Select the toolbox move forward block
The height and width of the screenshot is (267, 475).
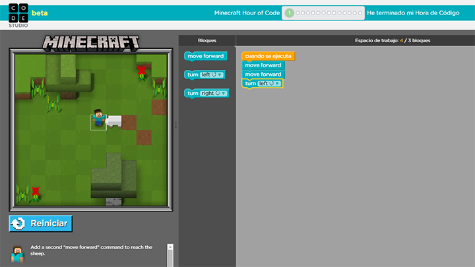tap(206, 57)
